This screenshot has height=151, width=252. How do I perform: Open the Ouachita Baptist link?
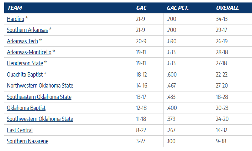click(25, 74)
